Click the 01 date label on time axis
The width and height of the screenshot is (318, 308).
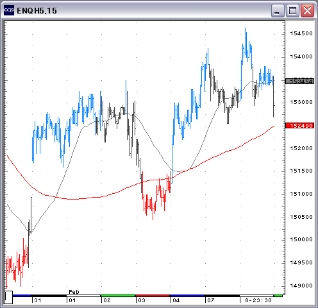72,300
